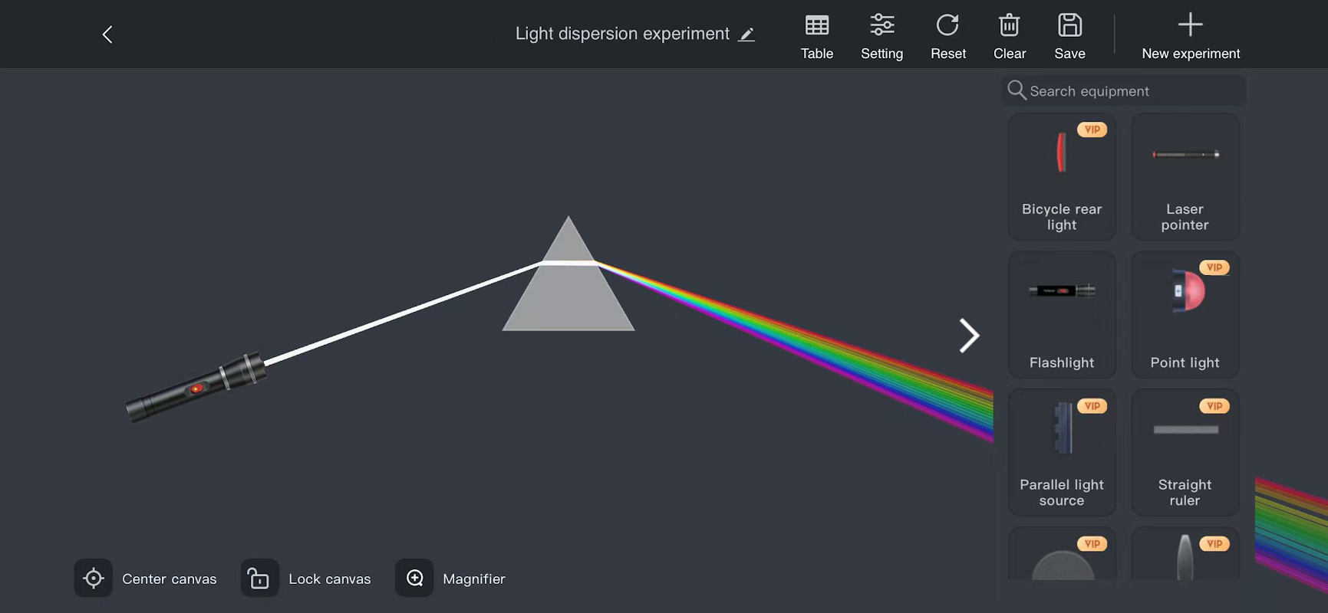This screenshot has width=1328, height=613.
Task: Select the Flashlight equipment
Action: pyautogui.click(x=1062, y=315)
